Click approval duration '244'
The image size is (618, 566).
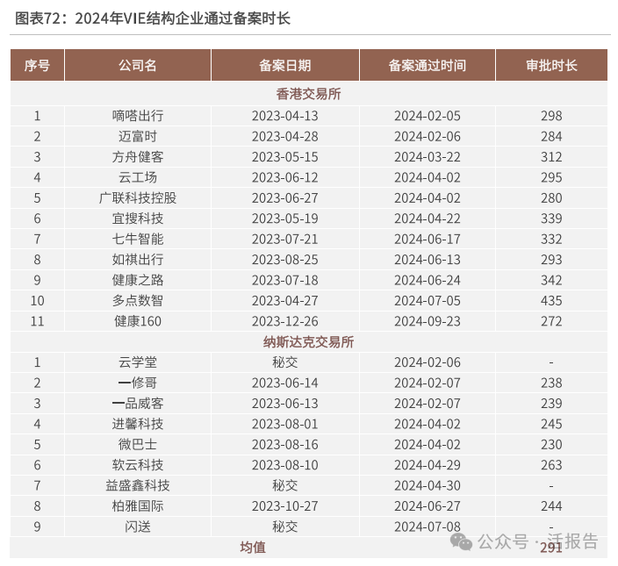(x=551, y=506)
